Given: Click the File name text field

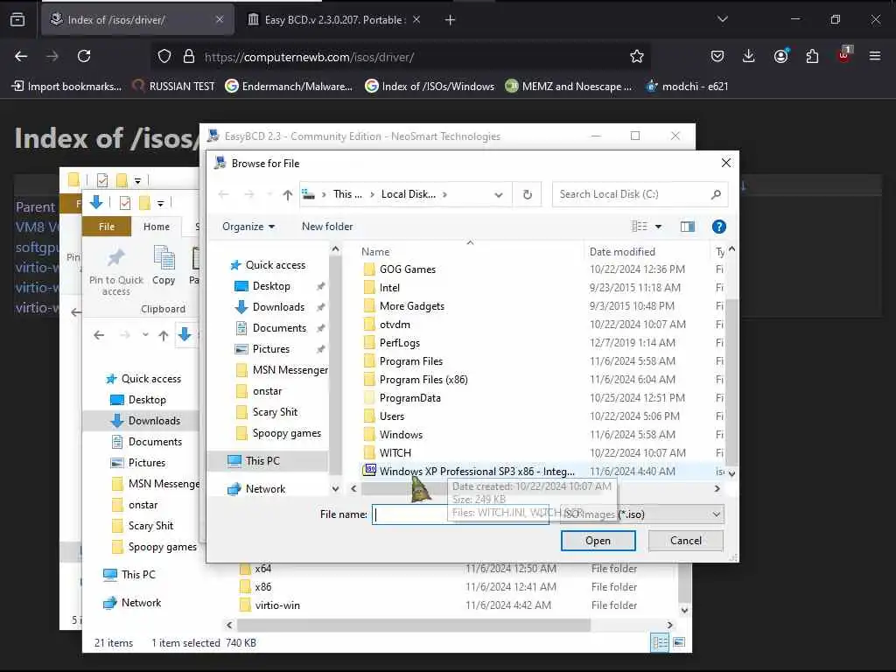Looking at the screenshot, I should click(460, 514).
